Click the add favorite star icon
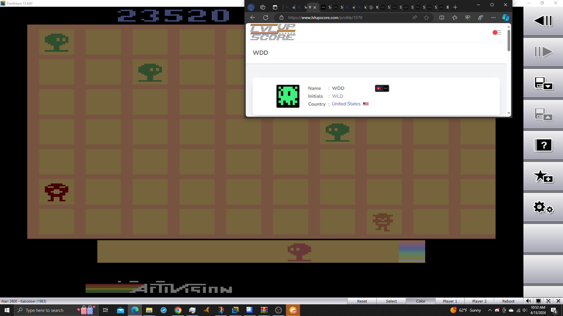 pos(543,176)
